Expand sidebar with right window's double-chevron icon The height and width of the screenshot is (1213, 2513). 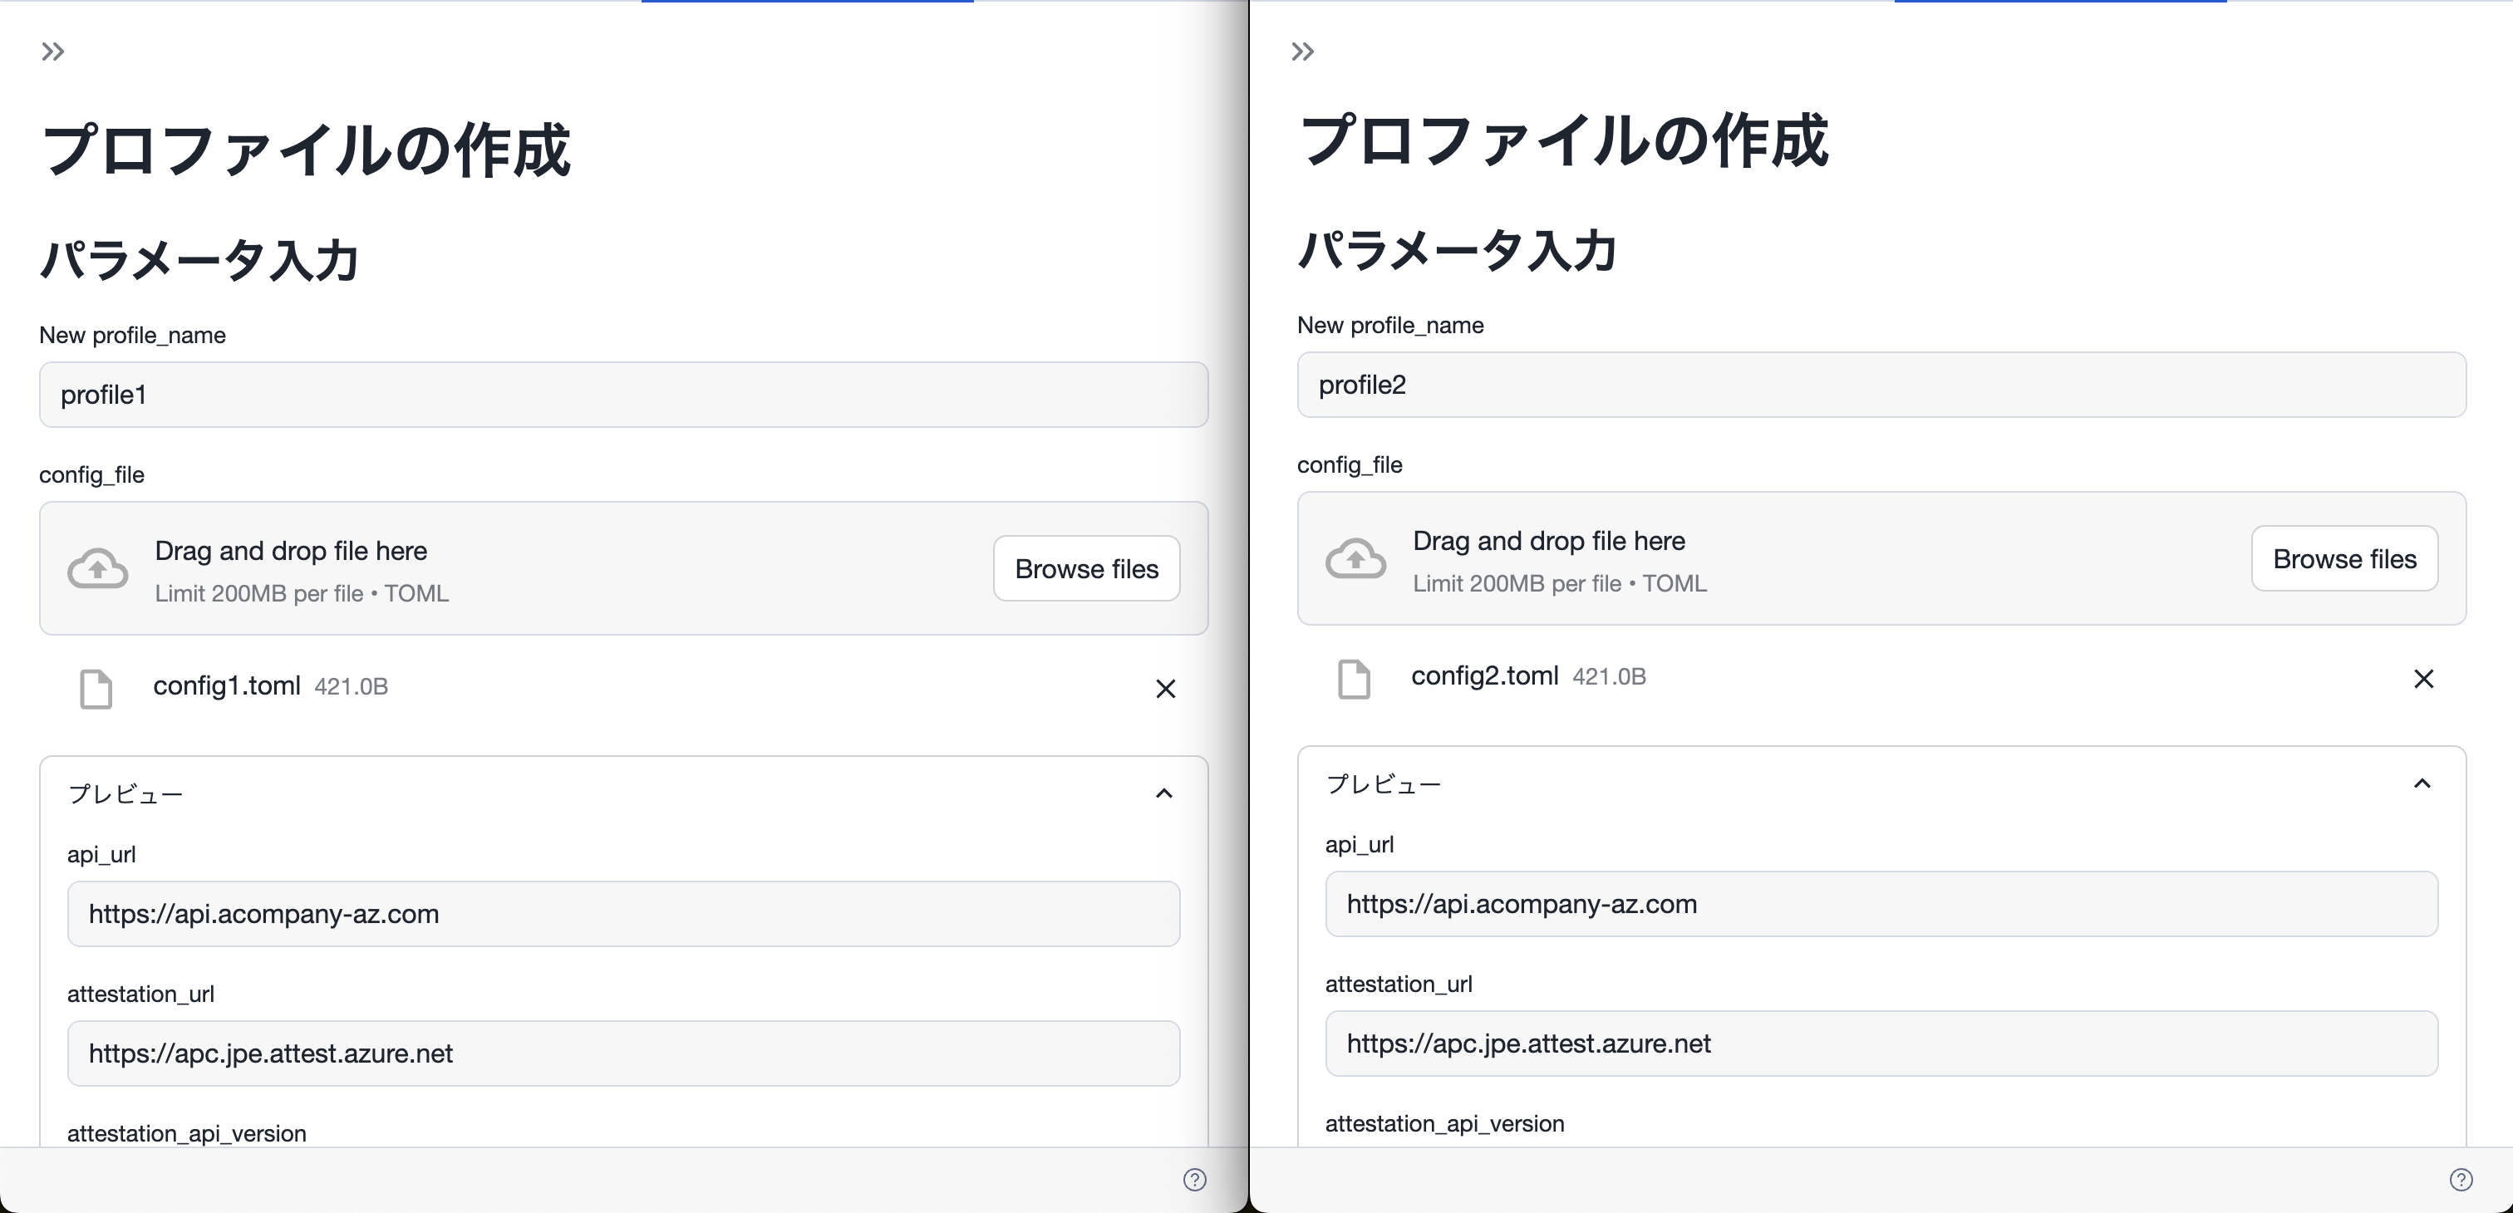1302,52
